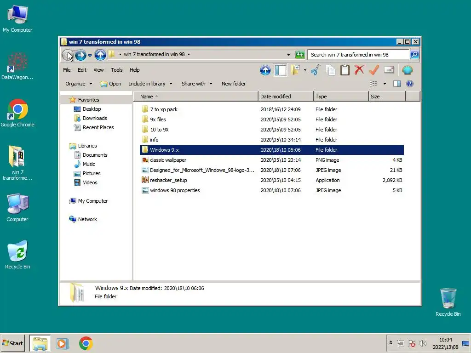Open recent pages dropdown next to Forward
471x353 pixels.
[90, 55]
